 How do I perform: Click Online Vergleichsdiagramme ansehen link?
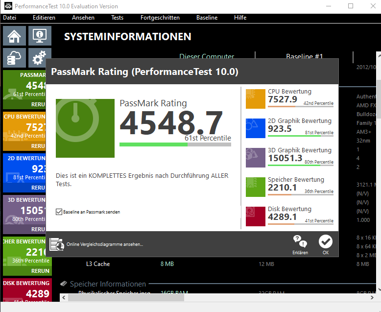tap(105, 244)
